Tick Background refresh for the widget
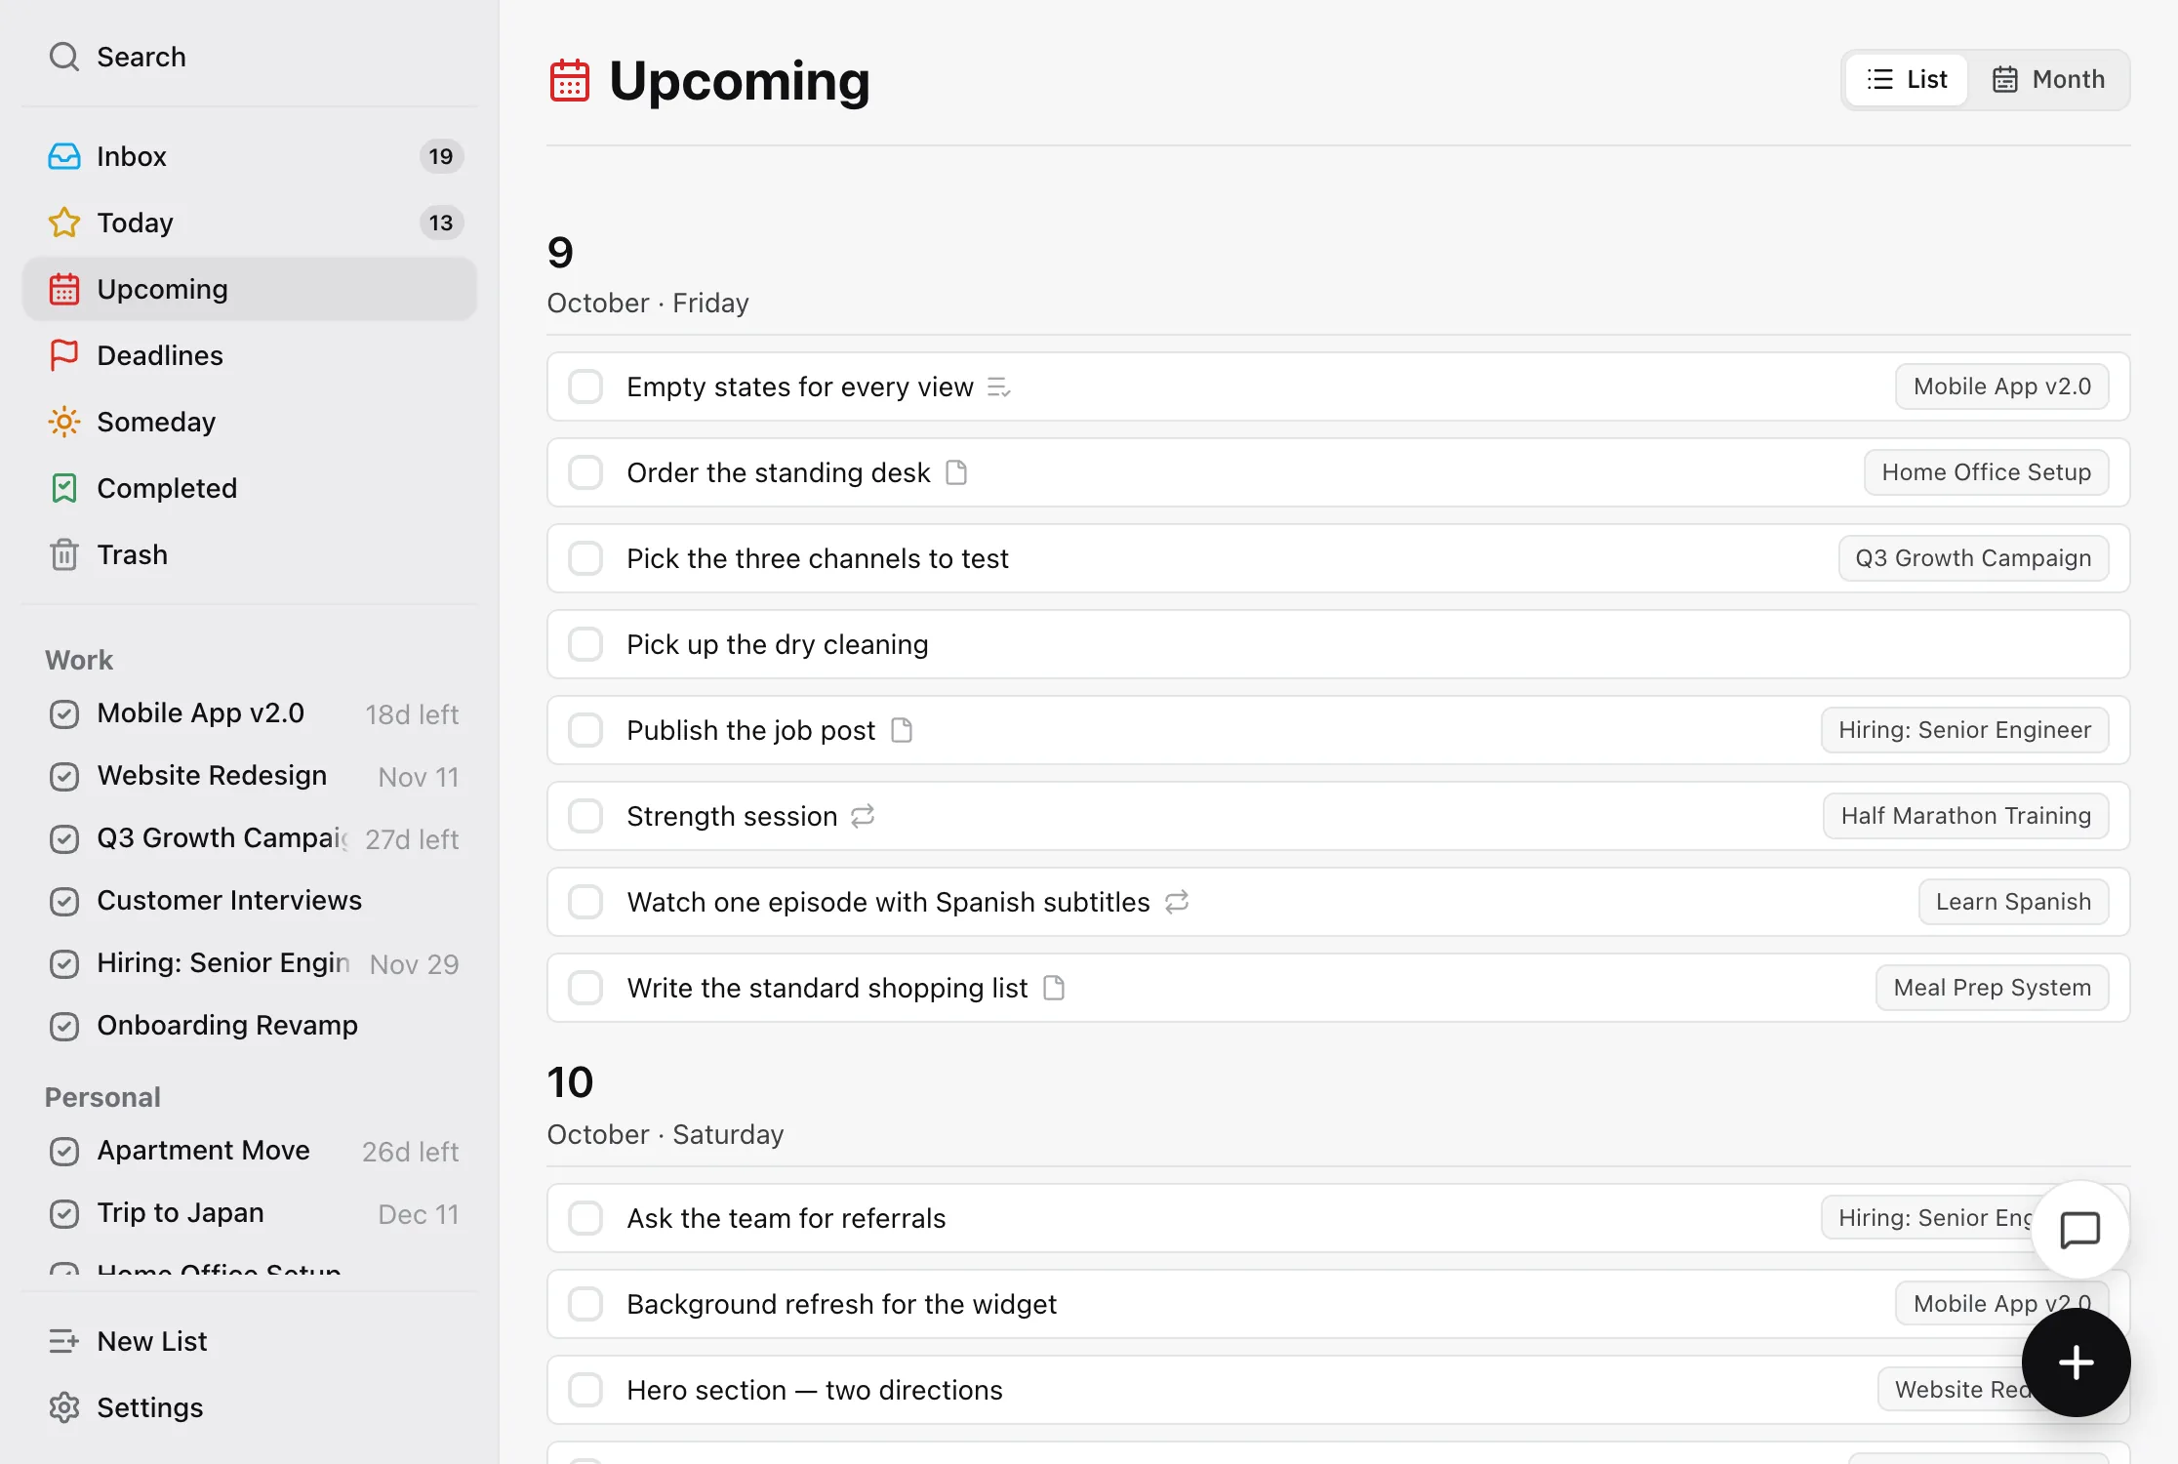 pyautogui.click(x=585, y=1304)
